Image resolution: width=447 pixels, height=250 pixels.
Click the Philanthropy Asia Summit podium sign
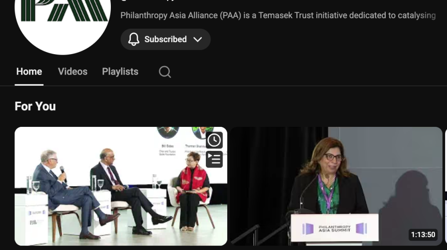[334, 228]
